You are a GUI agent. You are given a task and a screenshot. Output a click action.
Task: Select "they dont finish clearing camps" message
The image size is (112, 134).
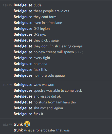click(x=58, y=46)
